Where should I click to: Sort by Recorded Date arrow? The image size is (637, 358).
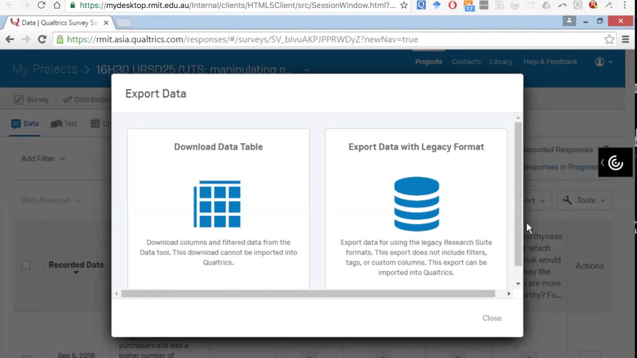pyautogui.click(x=76, y=272)
